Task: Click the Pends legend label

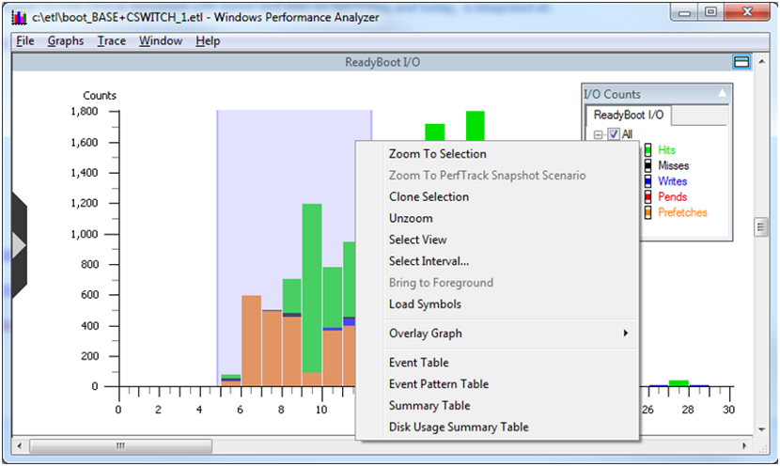Action: pyautogui.click(x=673, y=196)
